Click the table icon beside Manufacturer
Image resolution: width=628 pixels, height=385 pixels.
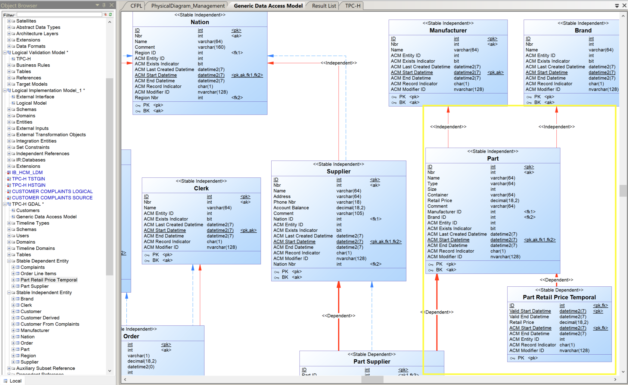point(18,331)
